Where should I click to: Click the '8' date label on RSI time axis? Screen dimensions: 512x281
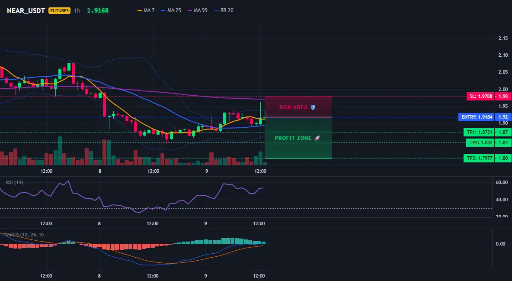99,223
